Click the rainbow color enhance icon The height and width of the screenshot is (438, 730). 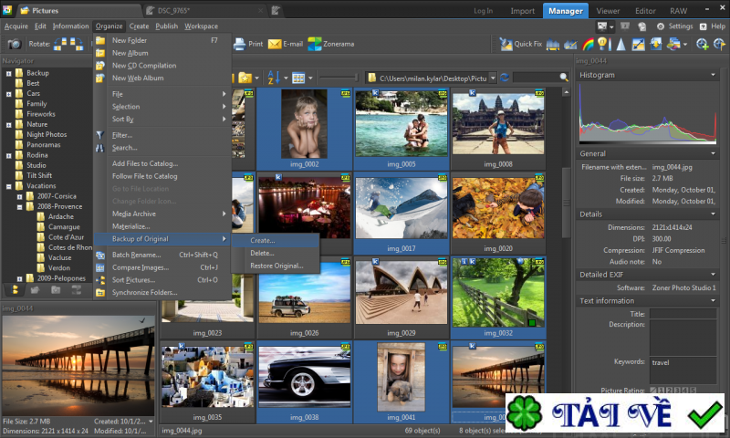589,44
